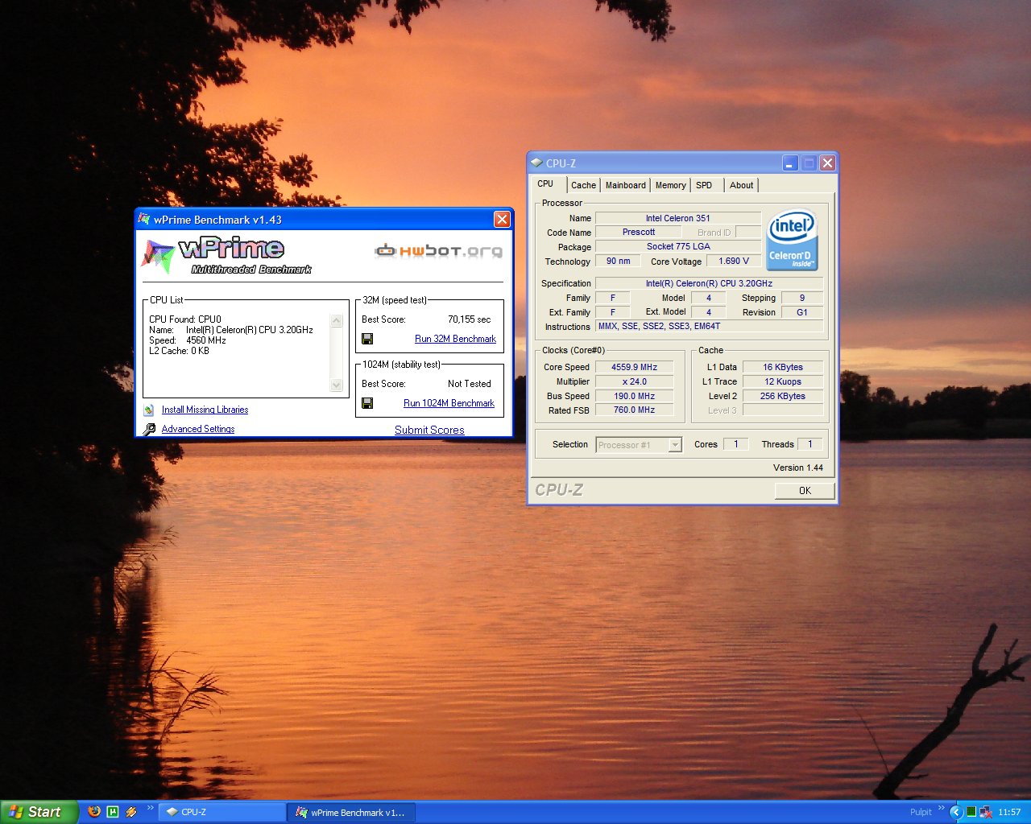The image size is (1031, 824).
Task: Activate wPrime Benchmark taskbar button
Action: click(351, 812)
